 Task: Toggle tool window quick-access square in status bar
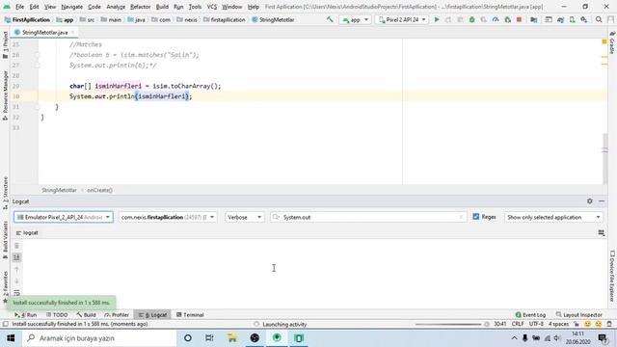click(x=5, y=324)
